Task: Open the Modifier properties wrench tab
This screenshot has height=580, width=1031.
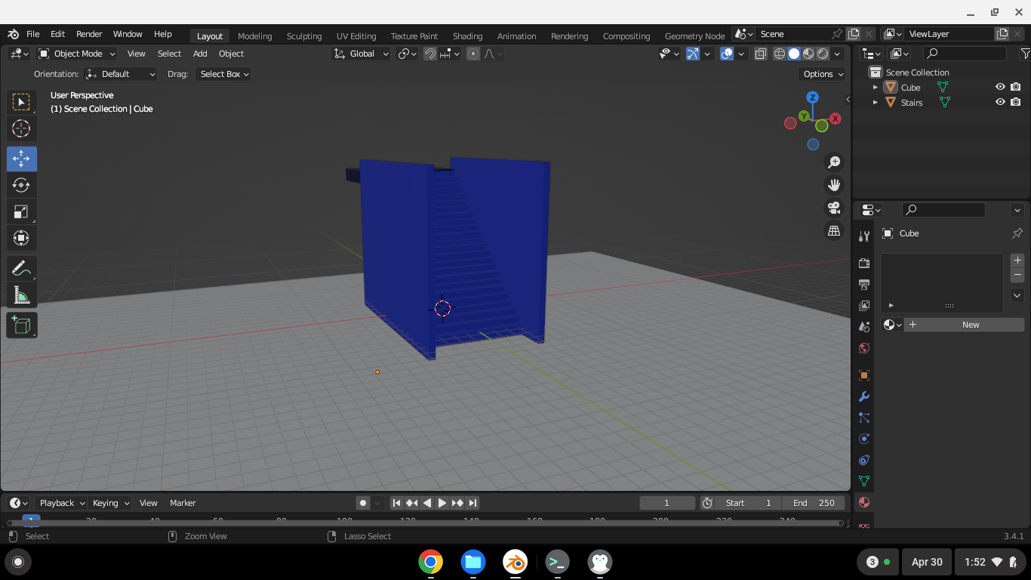Action: click(864, 396)
